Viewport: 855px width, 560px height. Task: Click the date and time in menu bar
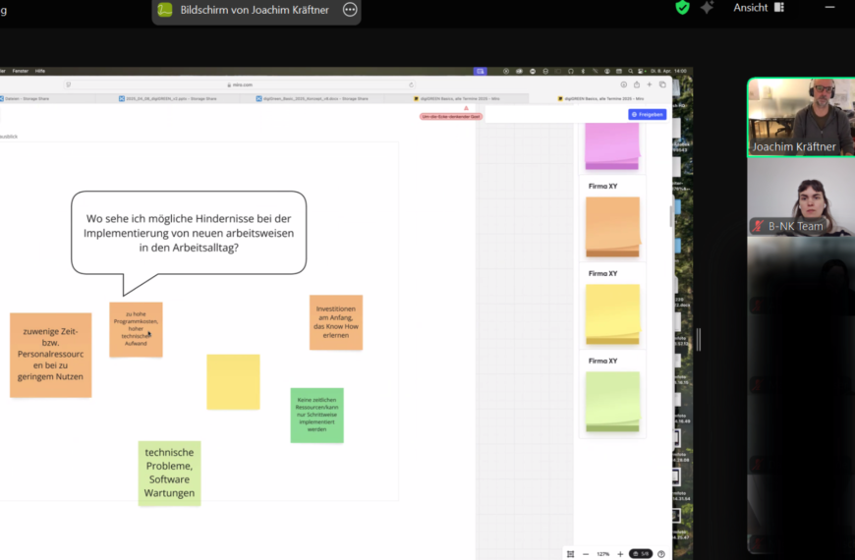pos(668,71)
